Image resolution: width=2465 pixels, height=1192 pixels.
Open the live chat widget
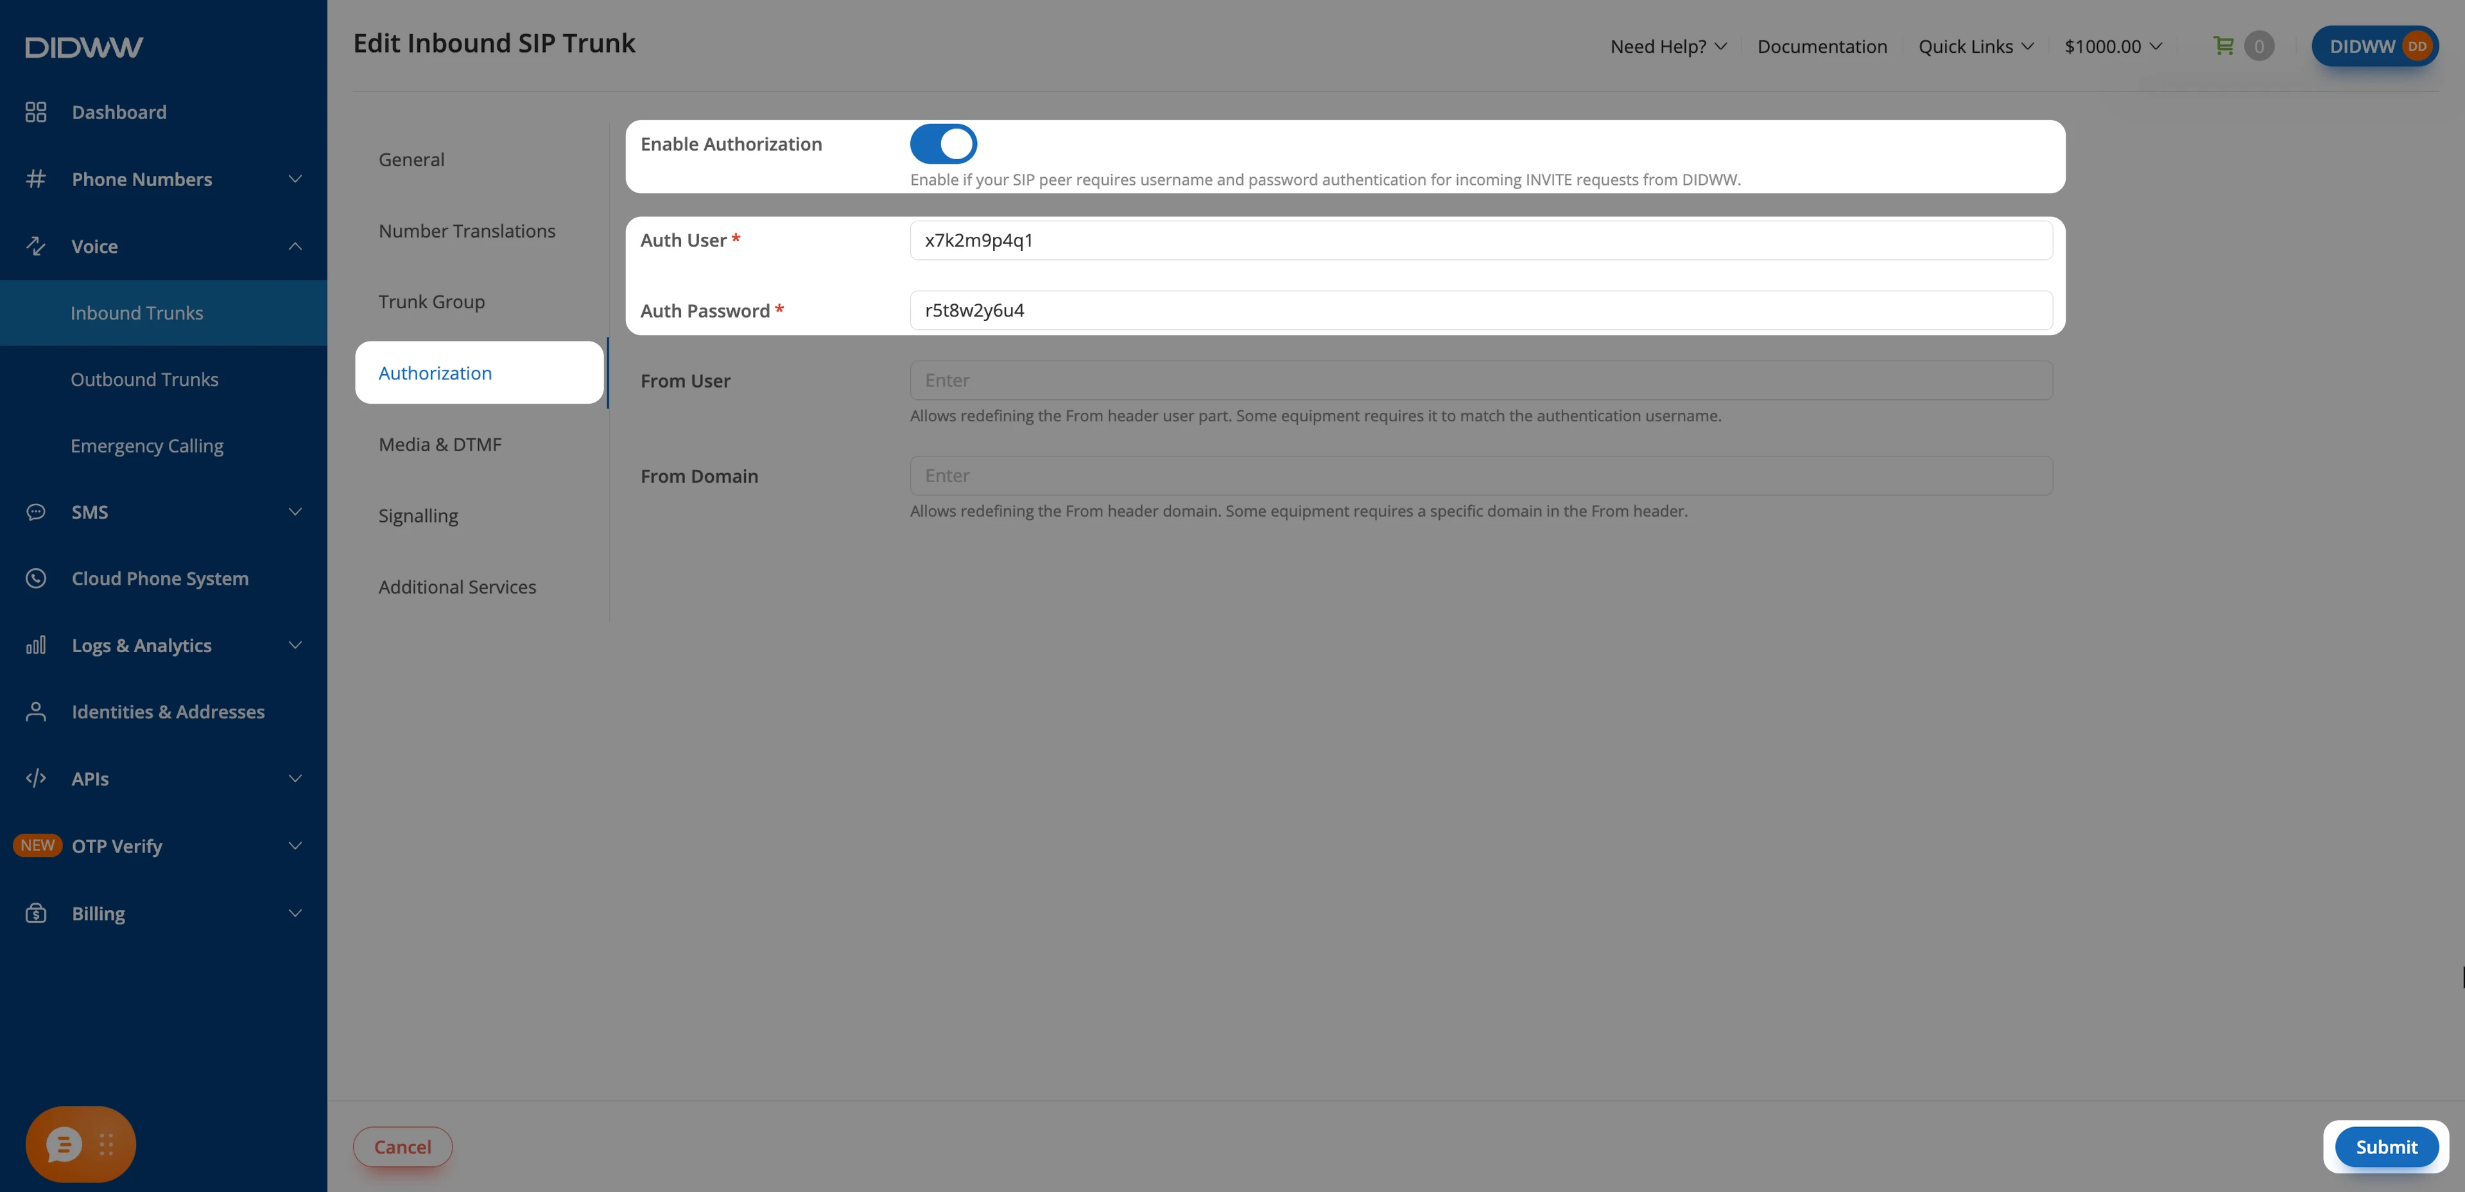[64, 1144]
